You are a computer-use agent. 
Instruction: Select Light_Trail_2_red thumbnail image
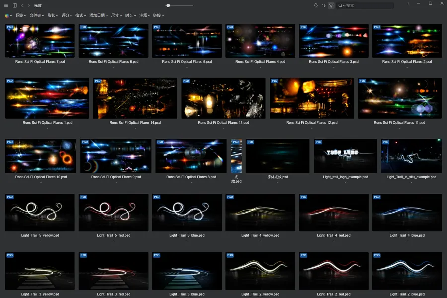click(x=334, y=271)
